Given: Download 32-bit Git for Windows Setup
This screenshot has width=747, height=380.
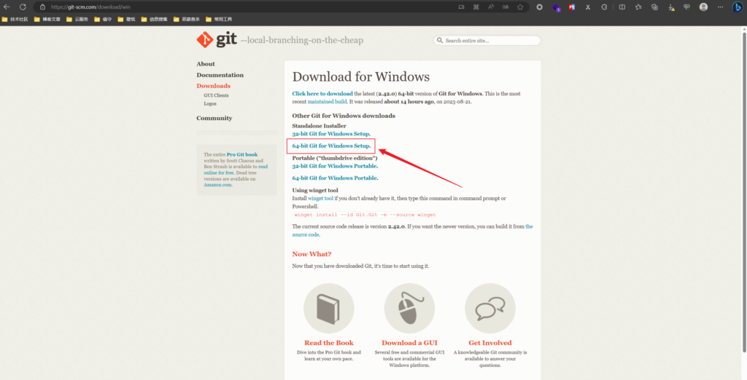Looking at the screenshot, I should point(330,134).
